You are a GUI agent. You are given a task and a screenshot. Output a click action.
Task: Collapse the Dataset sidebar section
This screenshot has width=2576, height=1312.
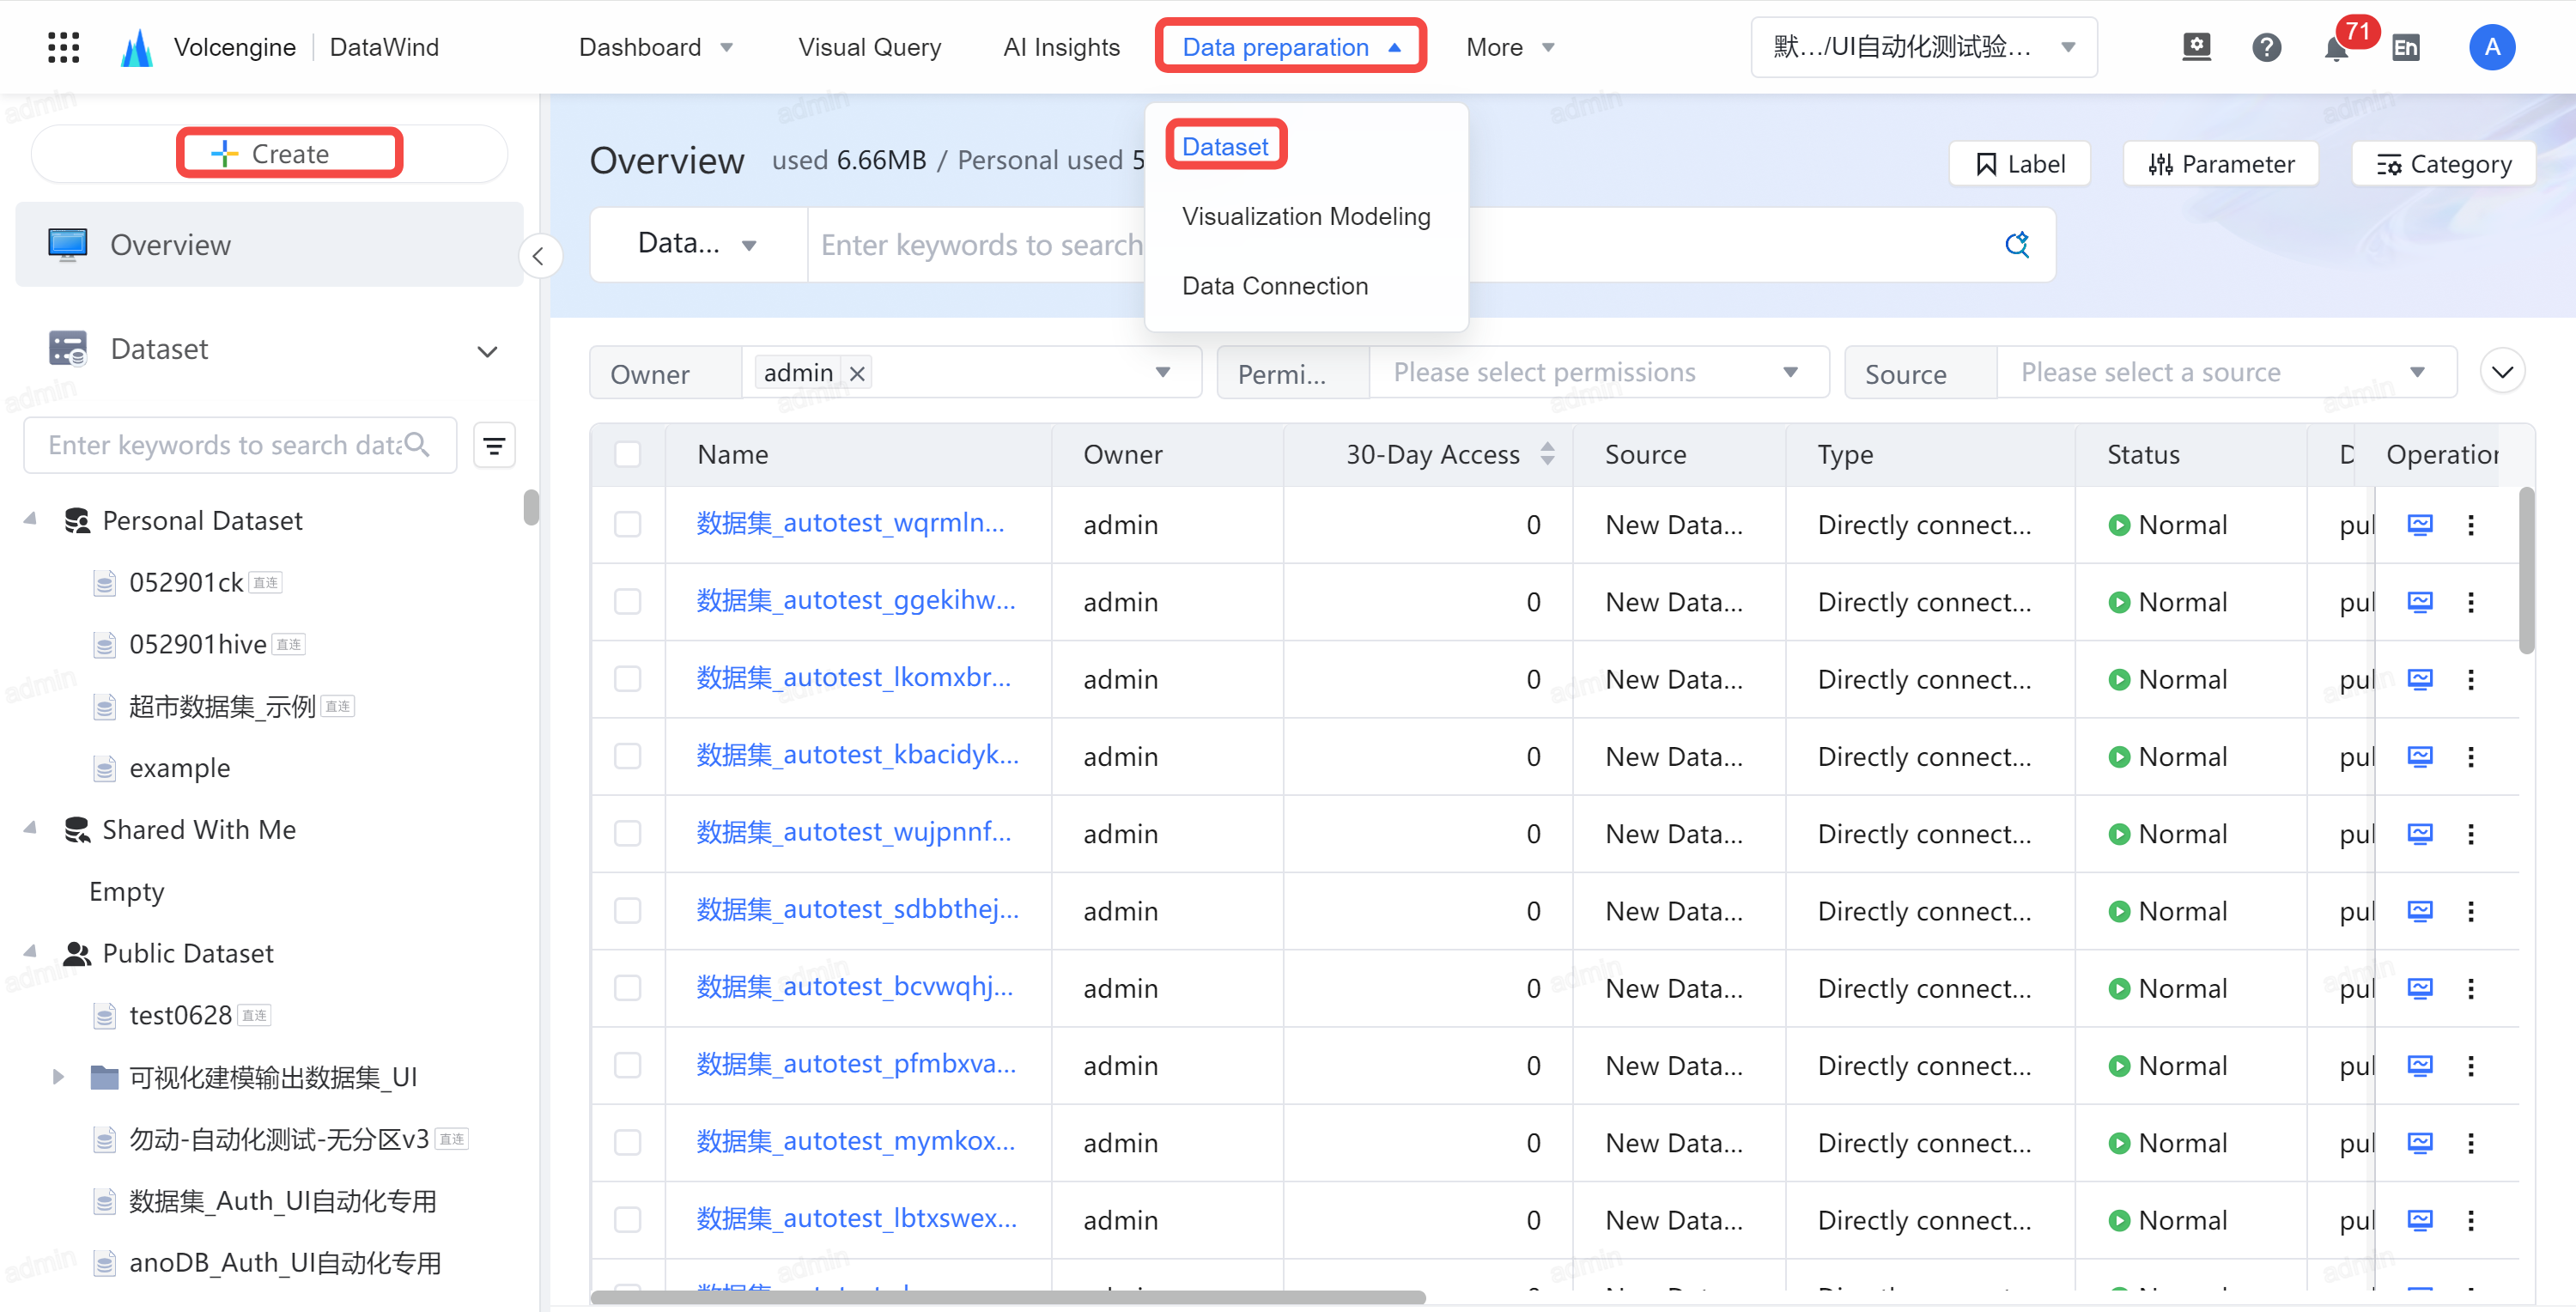pyautogui.click(x=487, y=351)
